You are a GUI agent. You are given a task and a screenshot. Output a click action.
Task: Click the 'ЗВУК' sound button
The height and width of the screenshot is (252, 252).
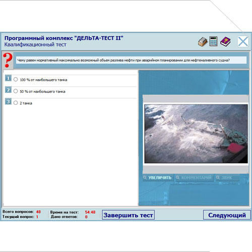(x=227, y=177)
